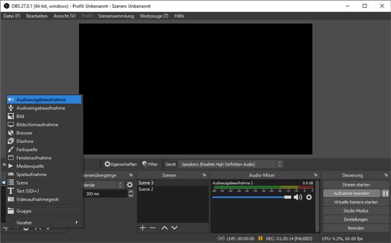Open Filter for the selected source
The image size is (391, 243).
click(150, 164)
